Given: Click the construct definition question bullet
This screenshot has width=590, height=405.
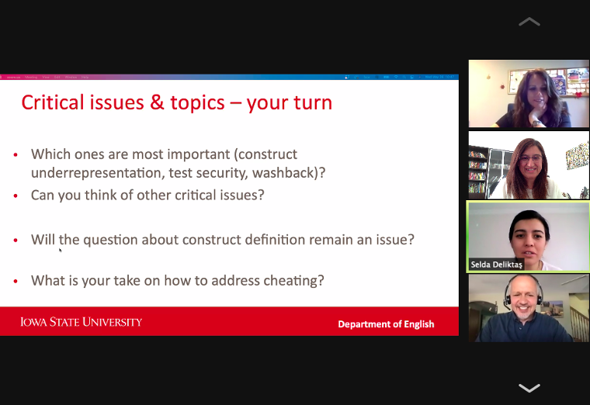Looking at the screenshot, I should [x=222, y=240].
